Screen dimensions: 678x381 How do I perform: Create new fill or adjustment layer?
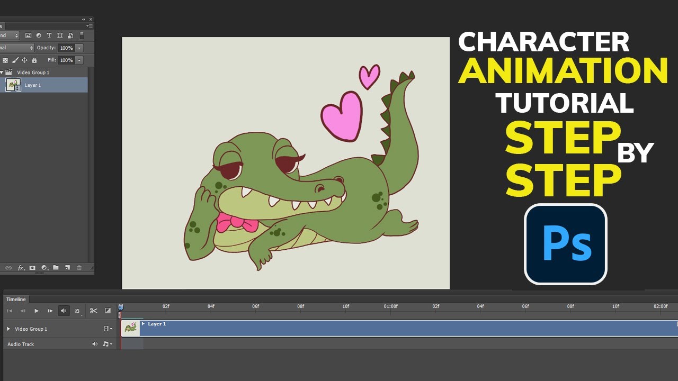pos(44,268)
